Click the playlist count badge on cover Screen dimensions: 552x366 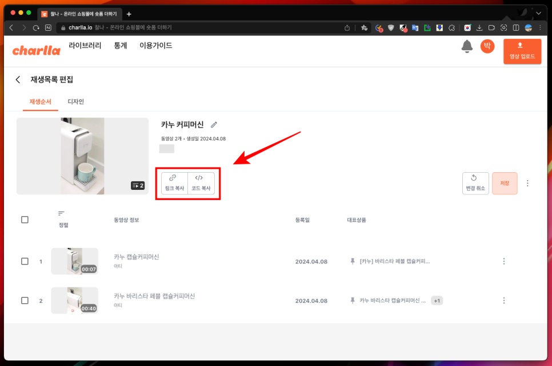[138, 185]
